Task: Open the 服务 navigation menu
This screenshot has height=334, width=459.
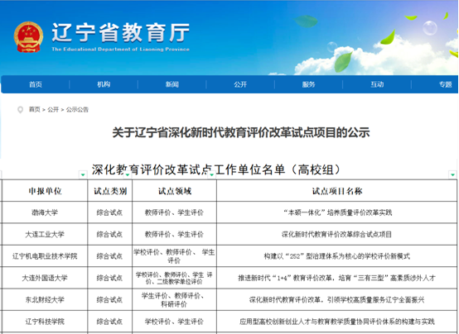Action: (x=308, y=84)
